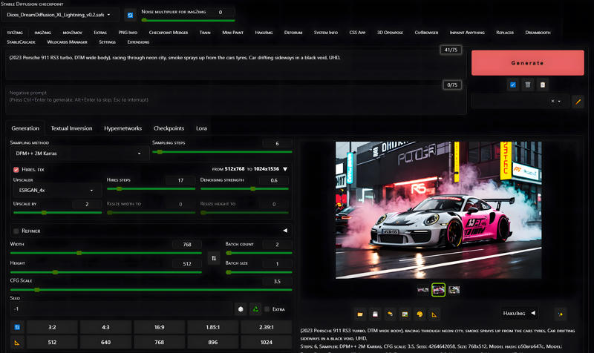Select the 2.39:1 aspect ratio button
The height and width of the screenshot is (353, 594).
click(x=267, y=327)
